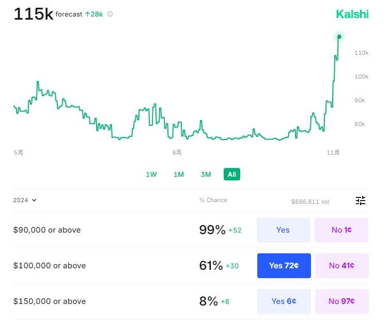Select No 1¢ for $90,000 market
Screen dimensions: 389x320
[x=341, y=230]
